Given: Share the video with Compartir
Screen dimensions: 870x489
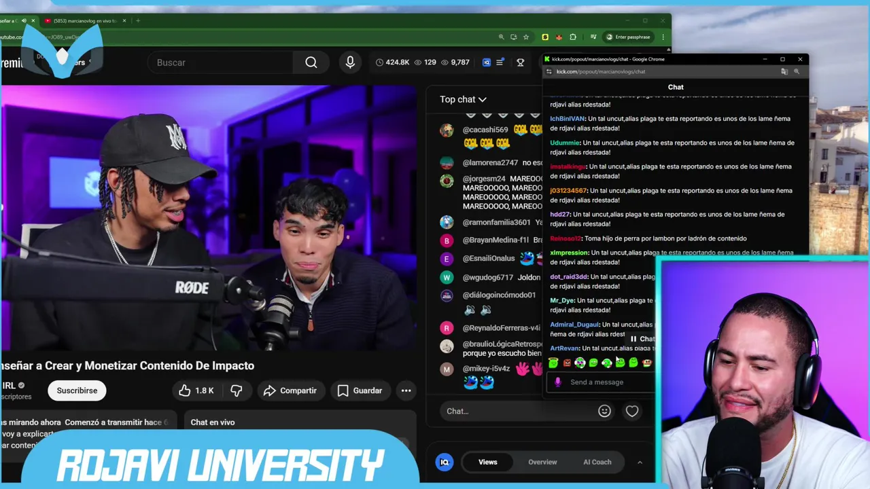Looking at the screenshot, I should 290,391.
